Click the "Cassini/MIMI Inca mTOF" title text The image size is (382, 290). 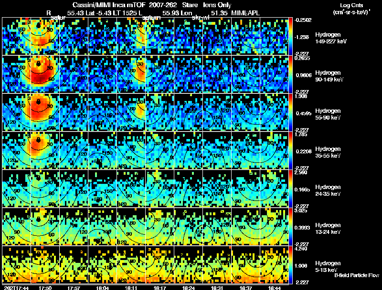tap(109, 5)
